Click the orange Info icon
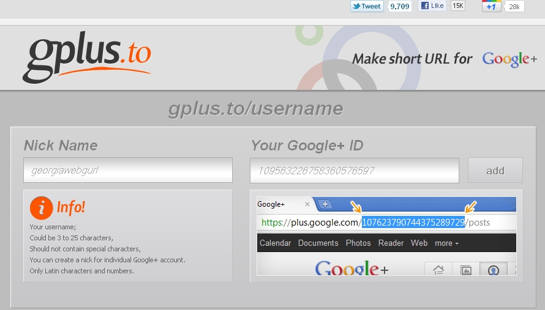Image resolution: width=545 pixels, height=310 pixels. coord(42,208)
